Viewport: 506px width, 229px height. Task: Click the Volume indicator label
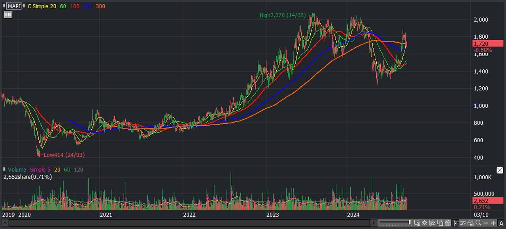point(18,170)
